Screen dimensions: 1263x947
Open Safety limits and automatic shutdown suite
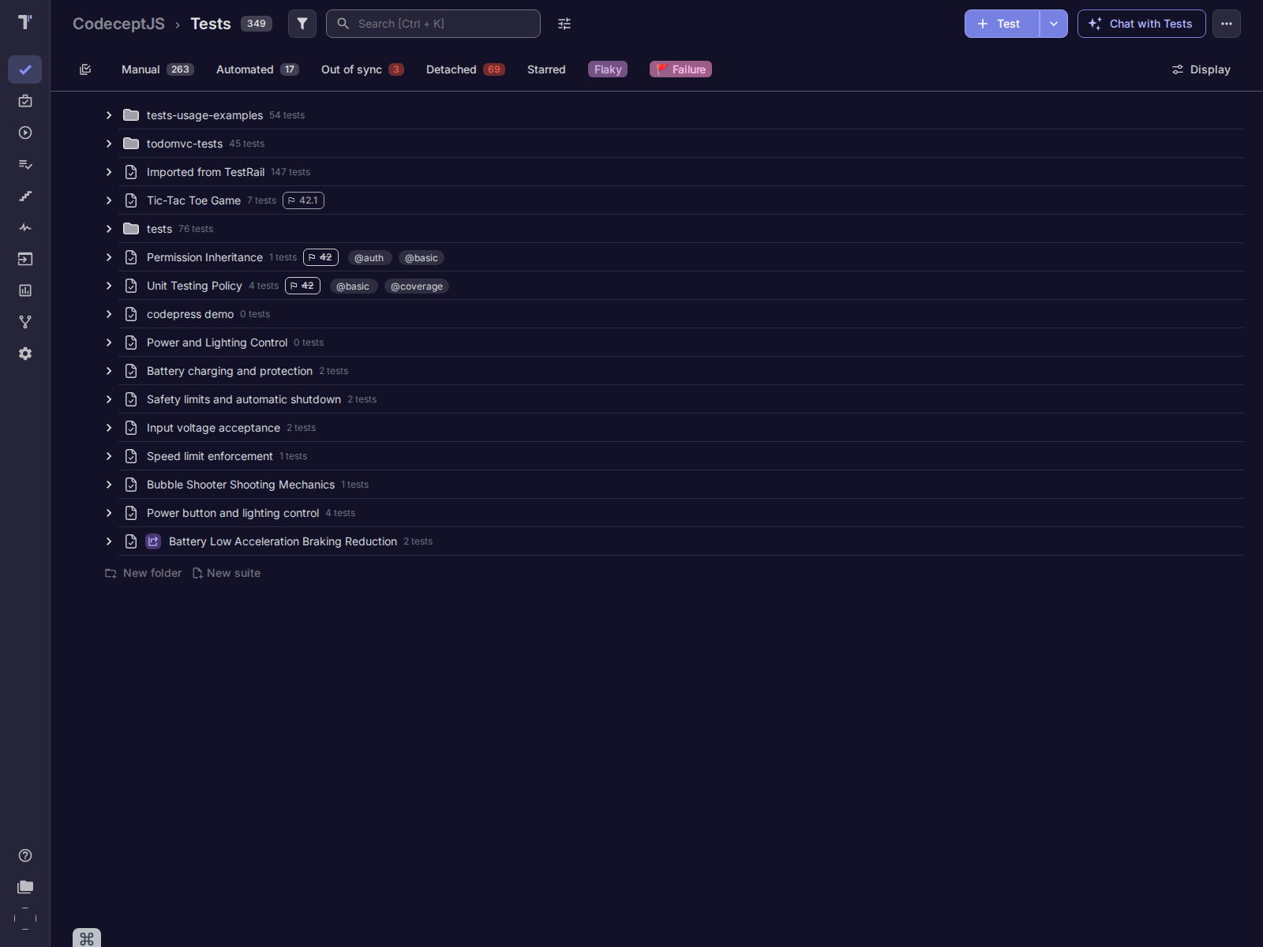tap(244, 399)
